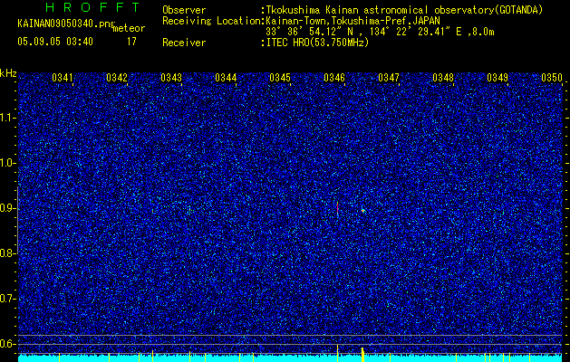The width and height of the screenshot is (570, 362).
Task: Click the 0.8 kHz axis label
Action: click(x=7, y=253)
